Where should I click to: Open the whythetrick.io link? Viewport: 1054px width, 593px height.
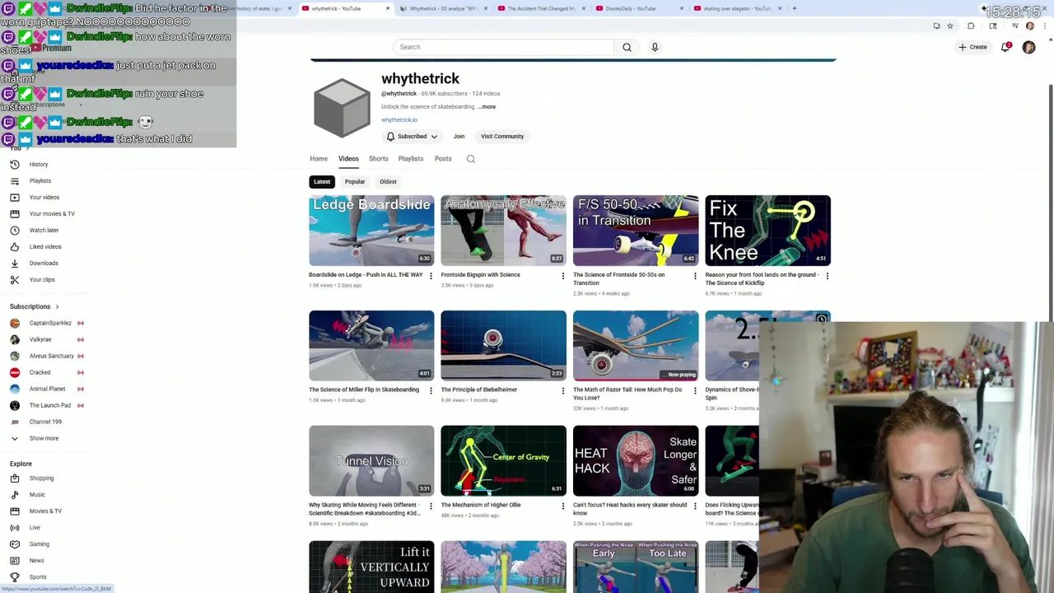point(399,120)
